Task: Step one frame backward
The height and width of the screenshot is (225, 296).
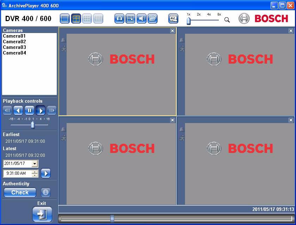Action: [7, 110]
